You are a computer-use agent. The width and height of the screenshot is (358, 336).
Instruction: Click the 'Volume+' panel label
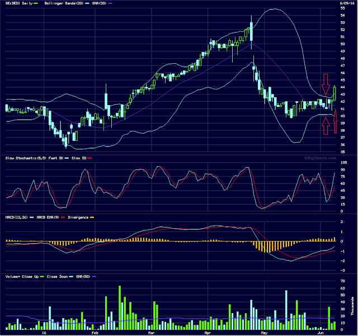(x=12, y=277)
